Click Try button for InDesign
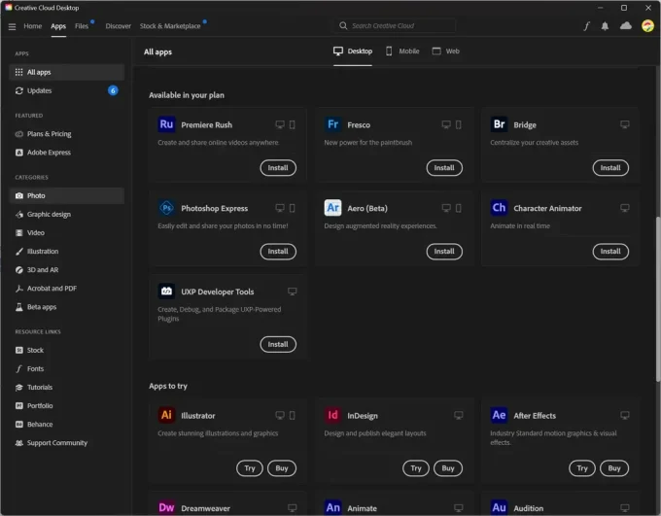This screenshot has width=661, height=516. point(416,468)
